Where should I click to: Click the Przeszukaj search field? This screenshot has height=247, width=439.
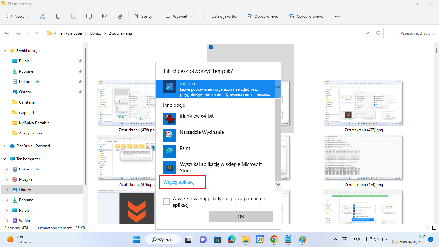click(x=412, y=33)
